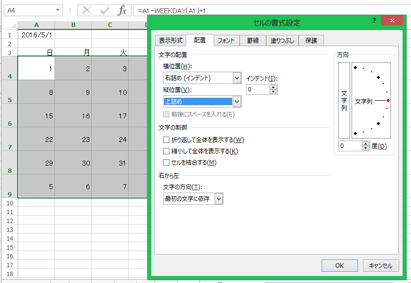Switch to the フォント tab
Image resolution: width=411 pixels, height=283 pixels.
226,41
